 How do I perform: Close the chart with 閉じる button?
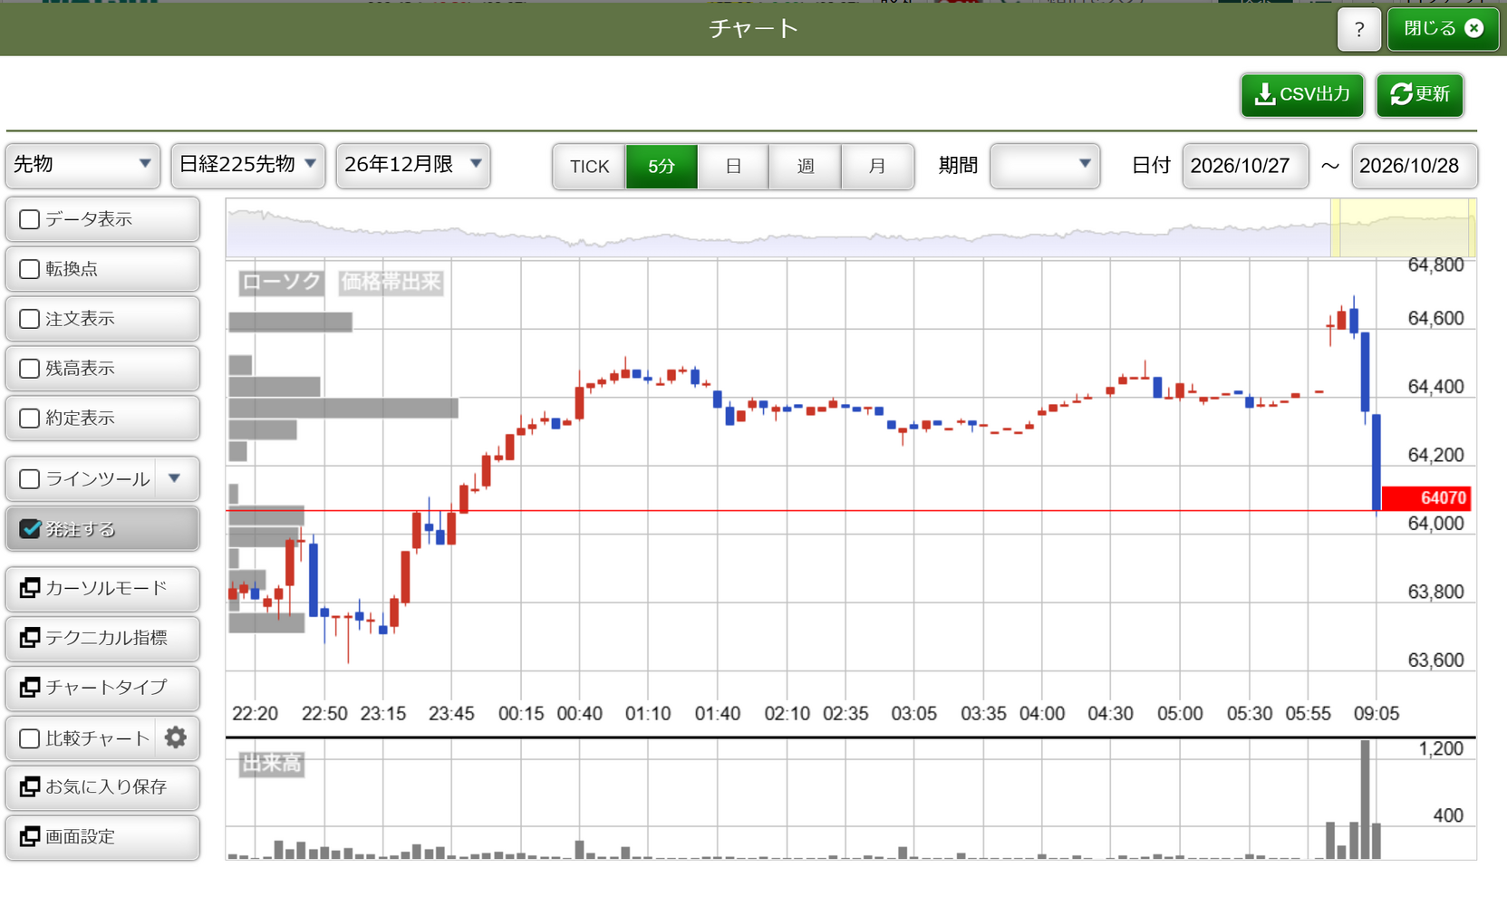point(1443,29)
